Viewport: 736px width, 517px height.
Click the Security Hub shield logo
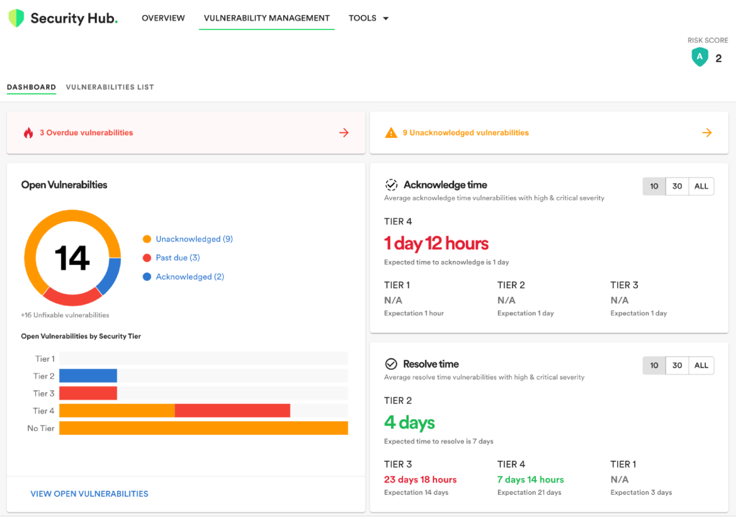pos(16,18)
